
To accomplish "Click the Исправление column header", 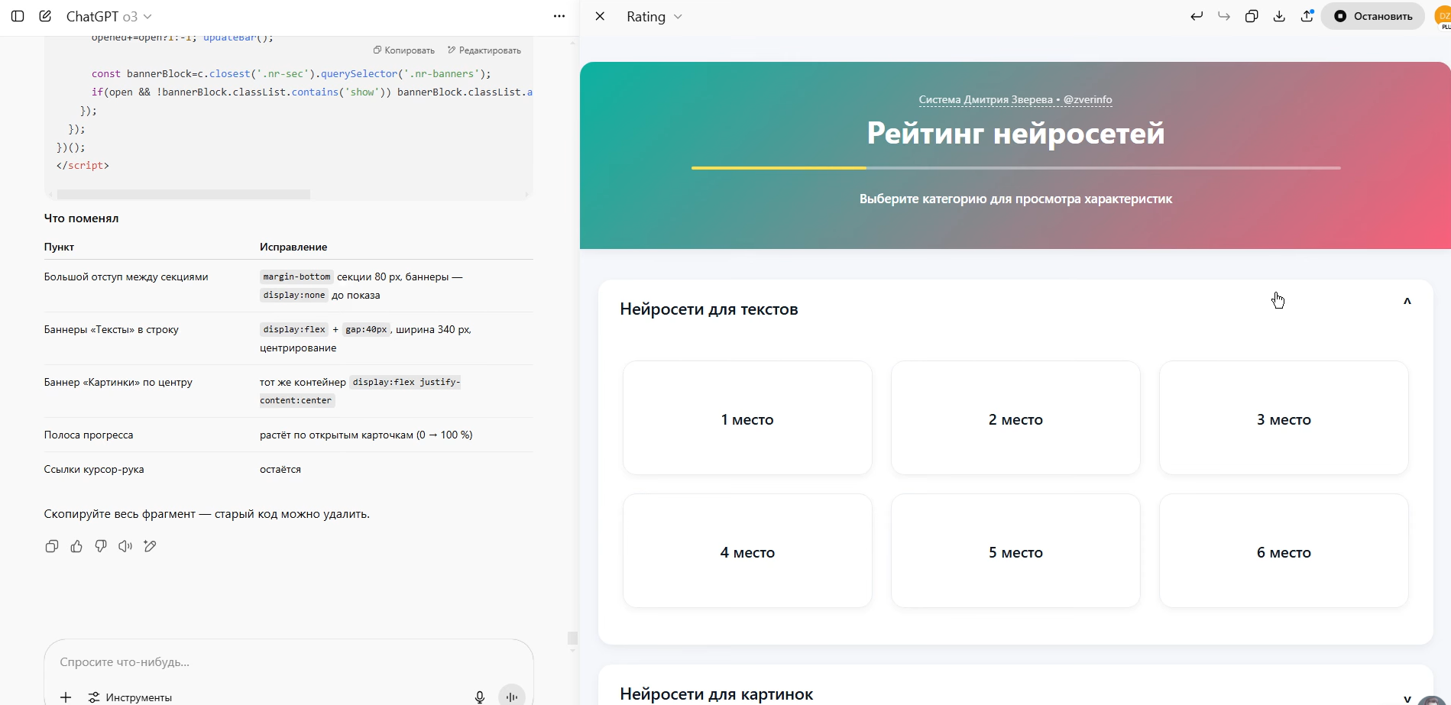I will click(x=293, y=247).
